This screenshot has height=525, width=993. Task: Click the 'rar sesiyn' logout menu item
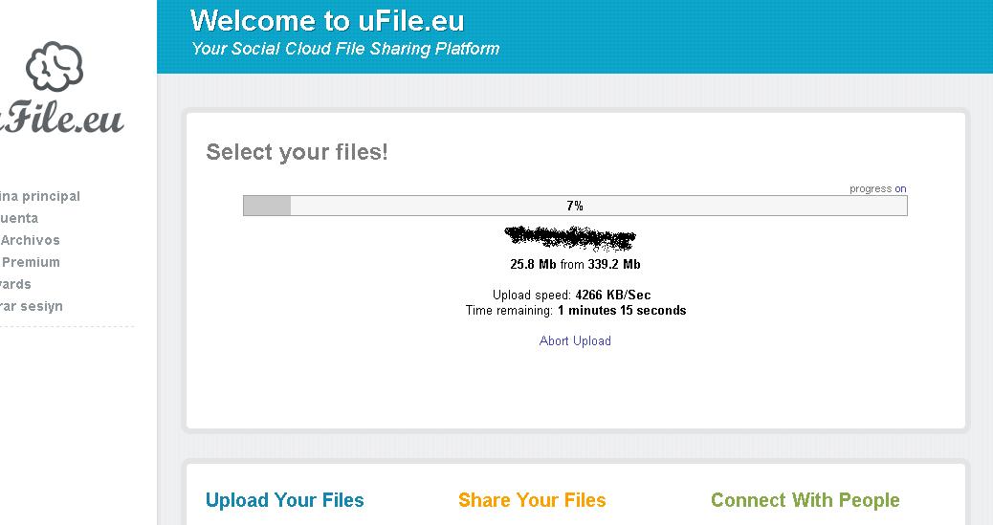click(x=32, y=306)
